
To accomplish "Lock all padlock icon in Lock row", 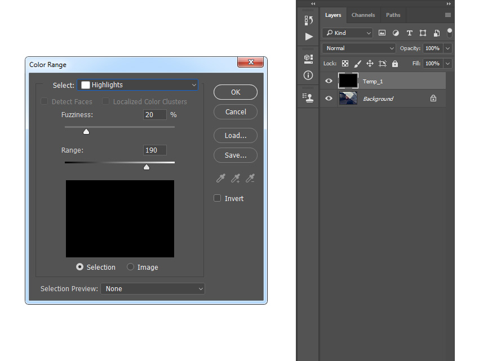I will [x=395, y=63].
